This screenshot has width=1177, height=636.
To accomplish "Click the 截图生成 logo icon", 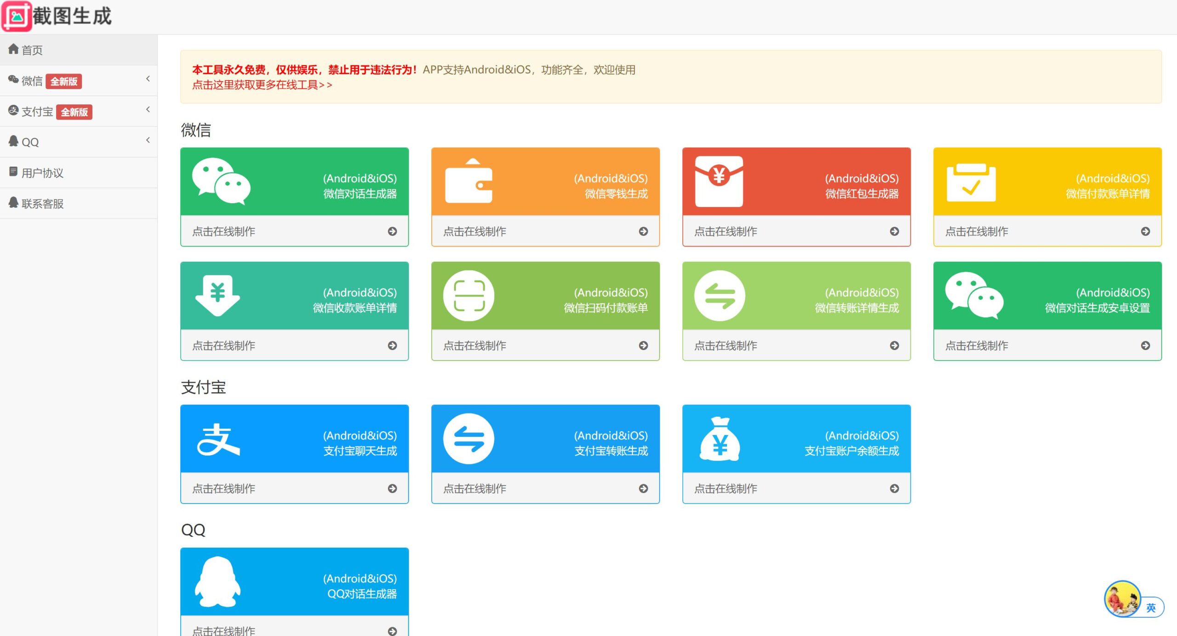I will click(17, 17).
